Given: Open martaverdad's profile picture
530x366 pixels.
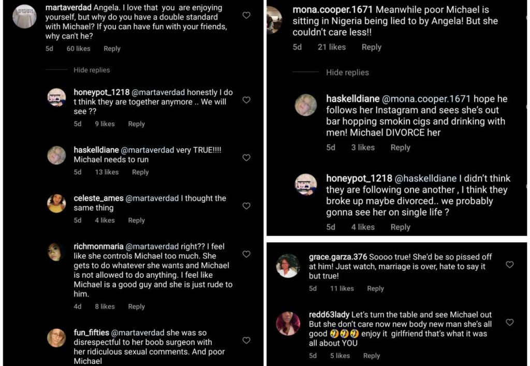Looking at the screenshot, I should 24,16.
